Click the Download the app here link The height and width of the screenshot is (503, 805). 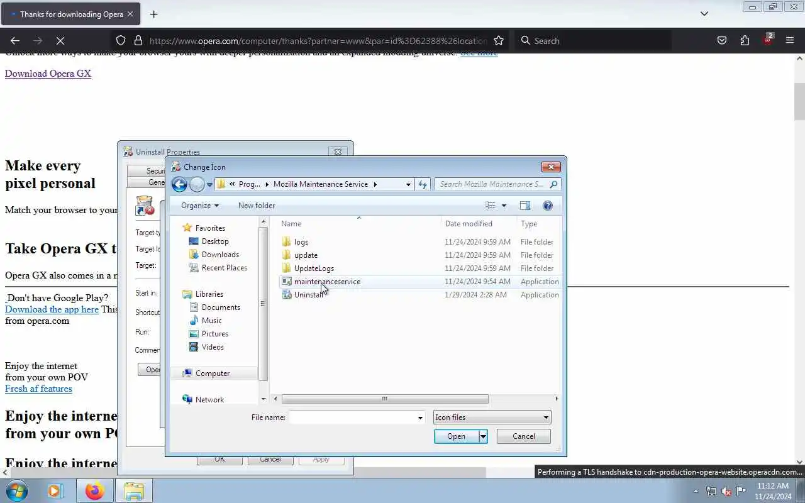[52, 309]
